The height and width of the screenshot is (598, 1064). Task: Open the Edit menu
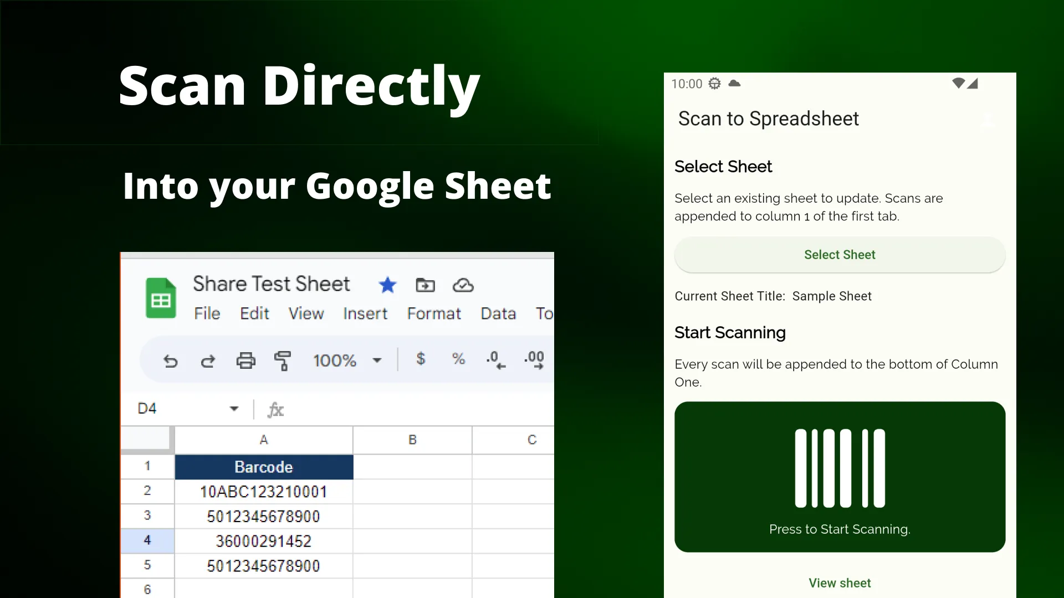[254, 313]
